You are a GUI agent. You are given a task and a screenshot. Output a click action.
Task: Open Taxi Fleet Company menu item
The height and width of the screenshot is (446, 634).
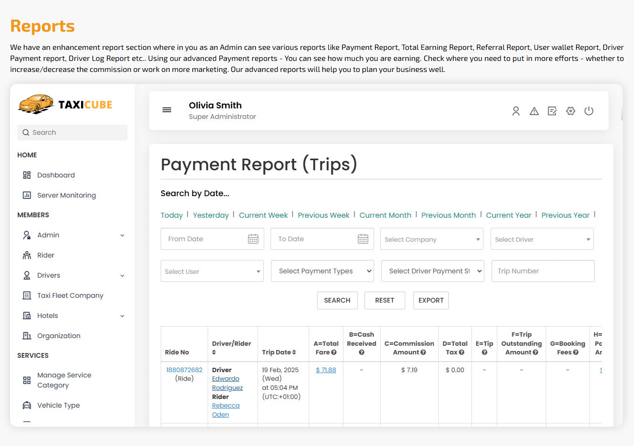tap(70, 295)
